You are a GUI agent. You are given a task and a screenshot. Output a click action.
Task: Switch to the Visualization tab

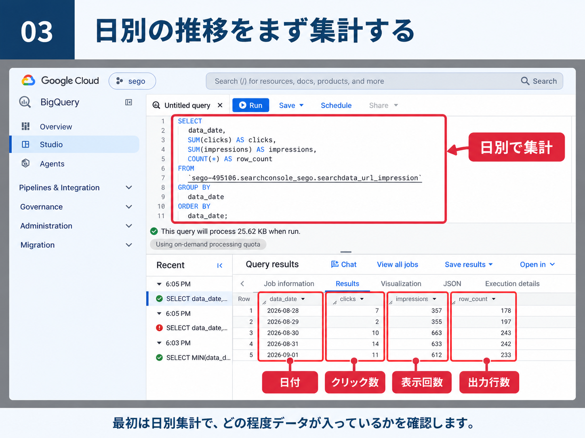tap(401, 284)
